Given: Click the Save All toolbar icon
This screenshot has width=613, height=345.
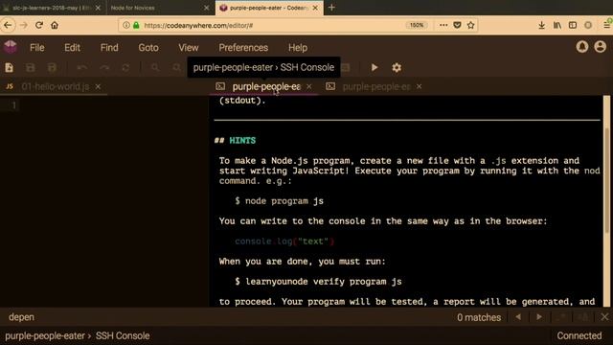Looking at the screenshot, I should (52, 68).
